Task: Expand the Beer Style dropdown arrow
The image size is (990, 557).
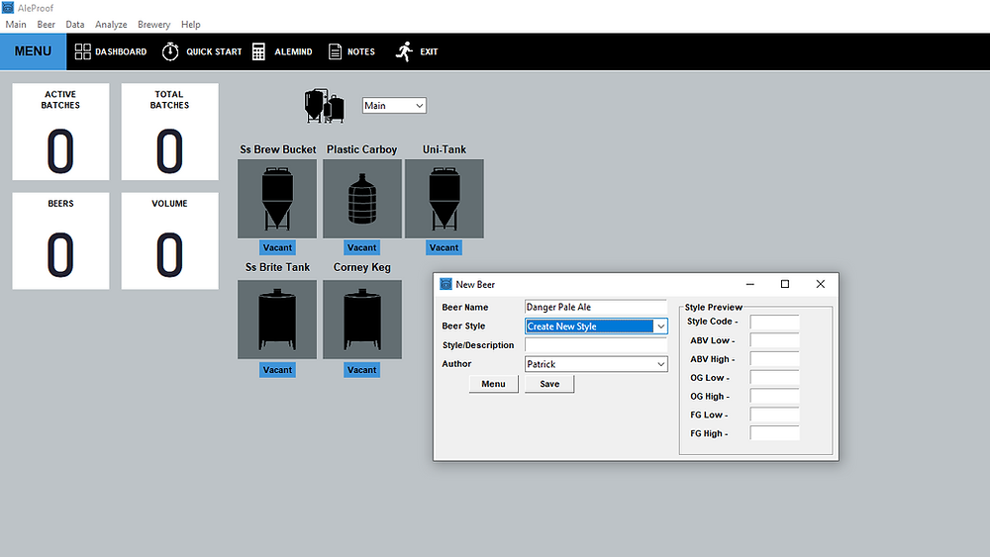Action: click(660, 326)
